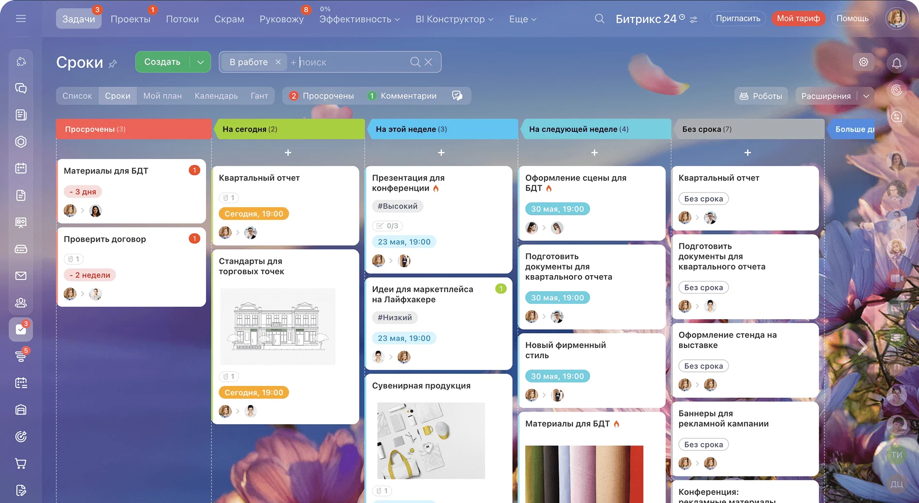
Task: Click the mark-all-read chat icon near Комментарии
Action: click(457, 96)
